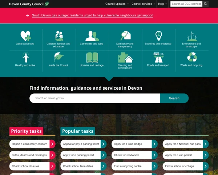218x175 pixels.
Task: Click the Devon County Council site title
Action: pos(26,4)
